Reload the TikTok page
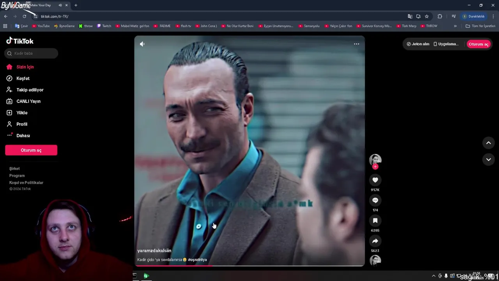This screenshot has height=281, width=499. point(24,16)
